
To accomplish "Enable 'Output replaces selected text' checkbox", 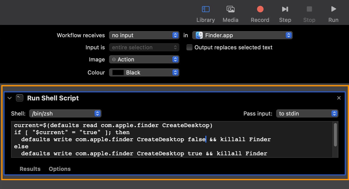I will point(189,47).
